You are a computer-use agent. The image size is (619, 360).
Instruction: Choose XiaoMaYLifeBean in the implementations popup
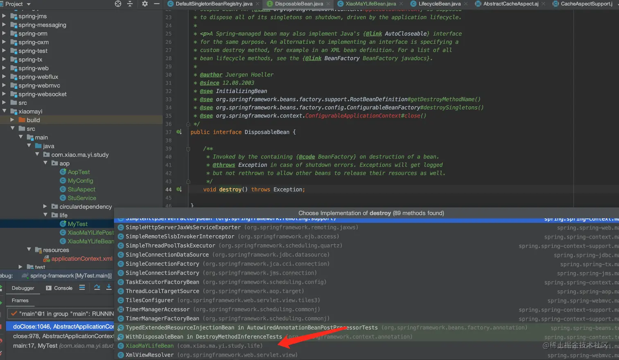pyautogui.click(x=366, y=346)
